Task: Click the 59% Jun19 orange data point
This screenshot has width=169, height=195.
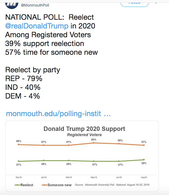Action: (119, 144)
